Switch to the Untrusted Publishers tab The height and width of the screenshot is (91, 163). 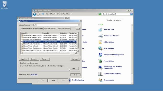coord(63,29)
